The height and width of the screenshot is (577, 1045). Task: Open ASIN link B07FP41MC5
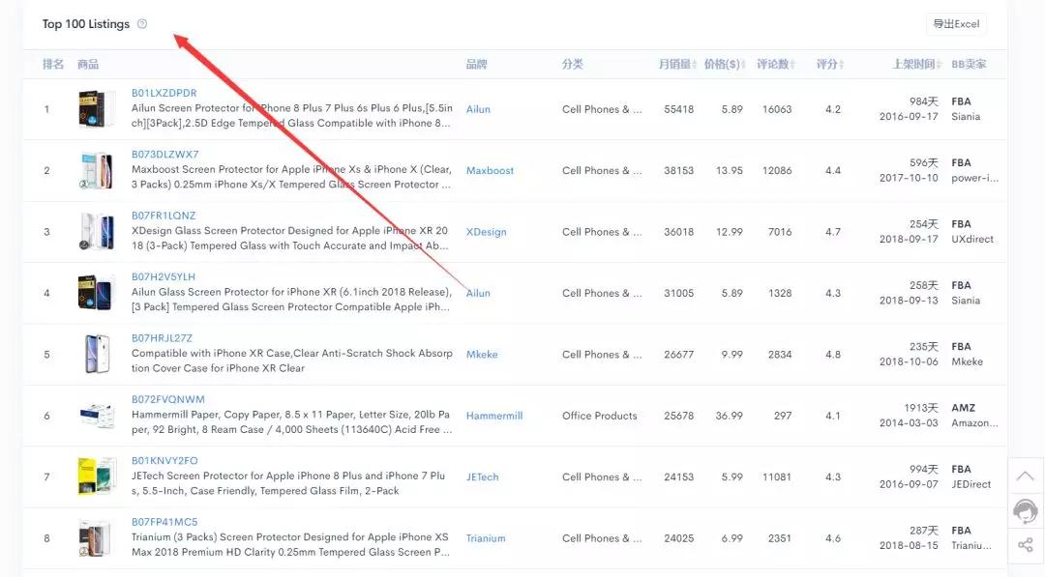point(164,522)
